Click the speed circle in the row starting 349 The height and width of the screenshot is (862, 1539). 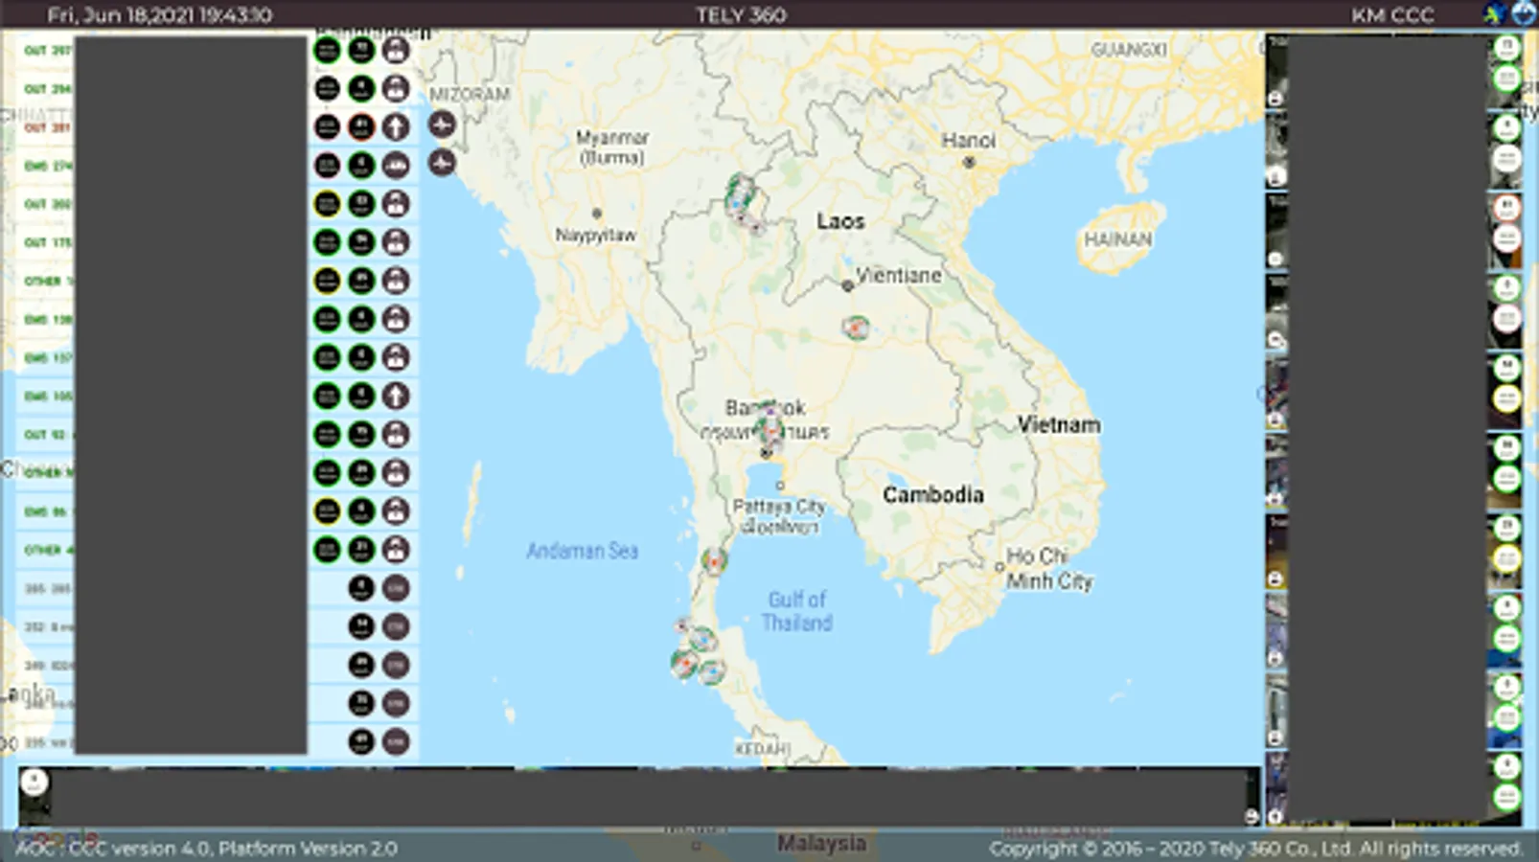pos(361,665)
